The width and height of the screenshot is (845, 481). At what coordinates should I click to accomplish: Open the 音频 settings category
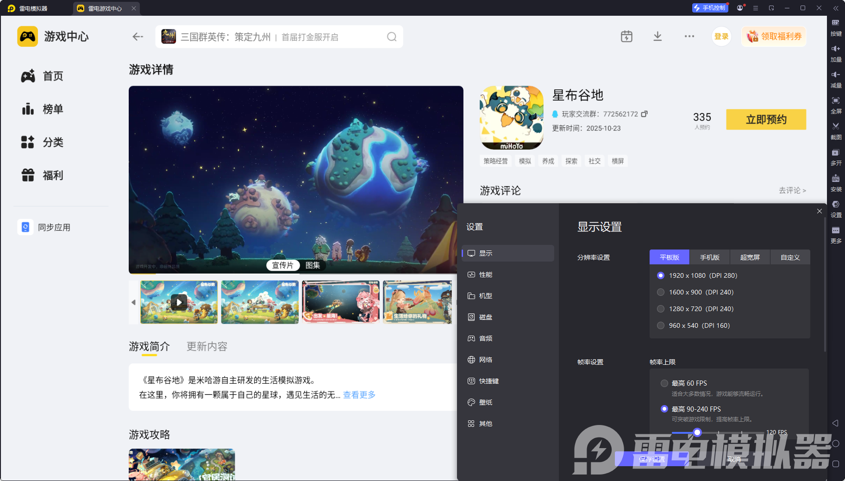[508, 338]
